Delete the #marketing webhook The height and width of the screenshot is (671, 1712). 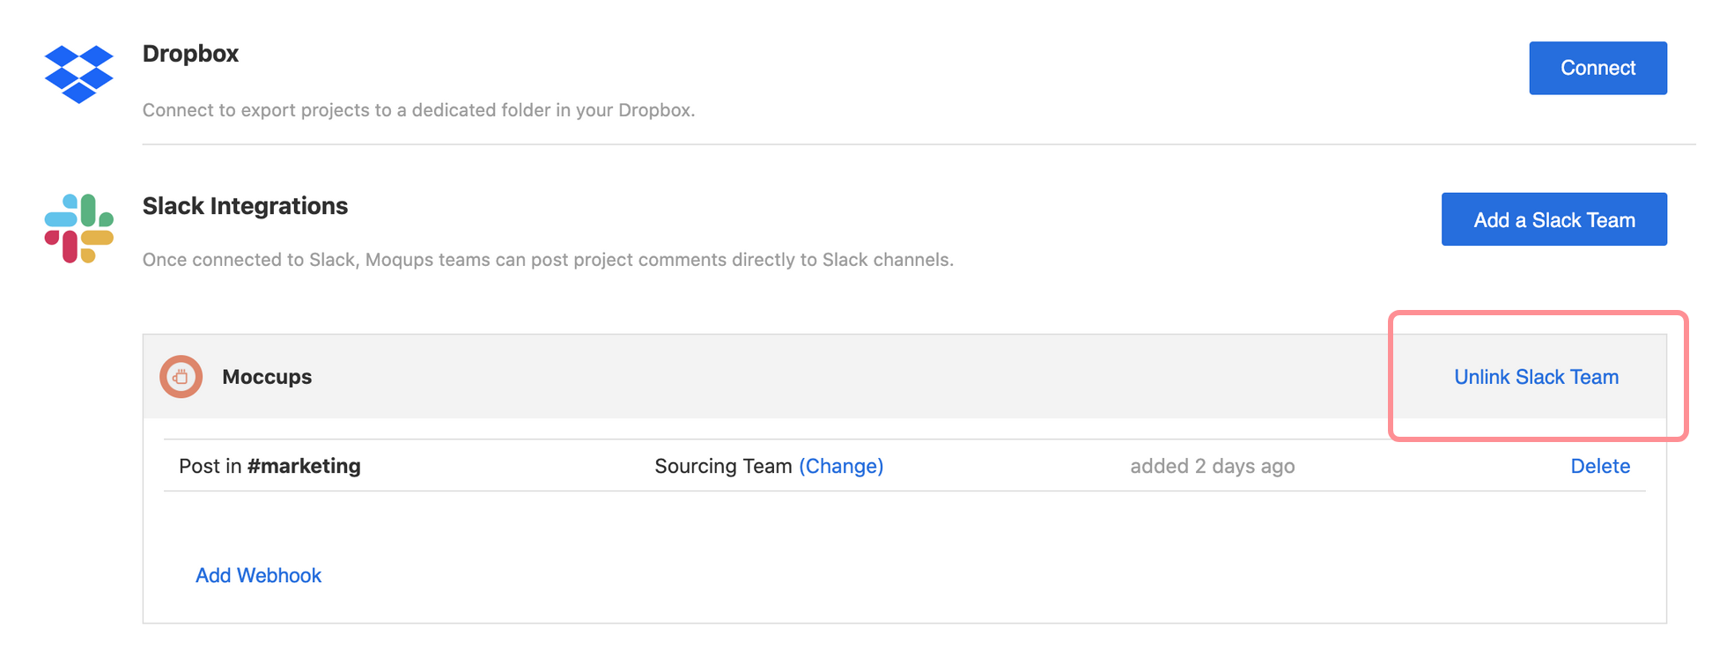(x=1599, y=466)
